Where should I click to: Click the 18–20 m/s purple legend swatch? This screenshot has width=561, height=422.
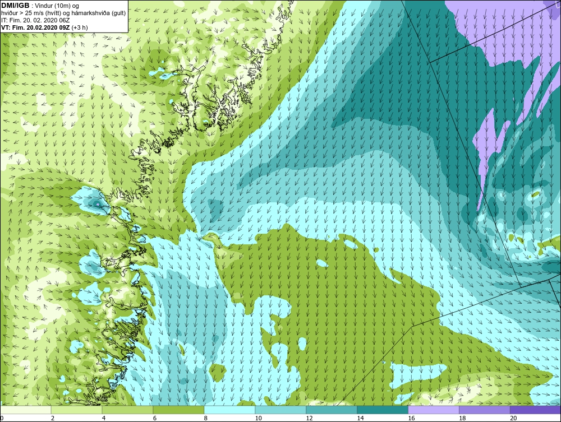[x=485, y=410]
